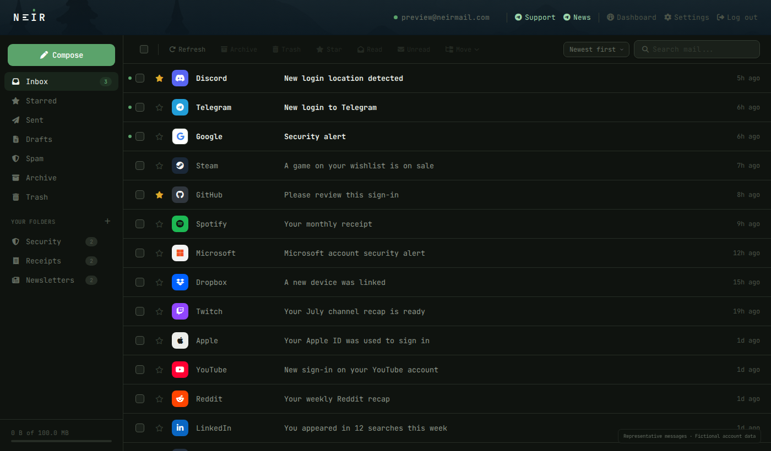The image size is (771, 451).
Task: Star the Google Security alert message
Action: [x=159, y=136]
